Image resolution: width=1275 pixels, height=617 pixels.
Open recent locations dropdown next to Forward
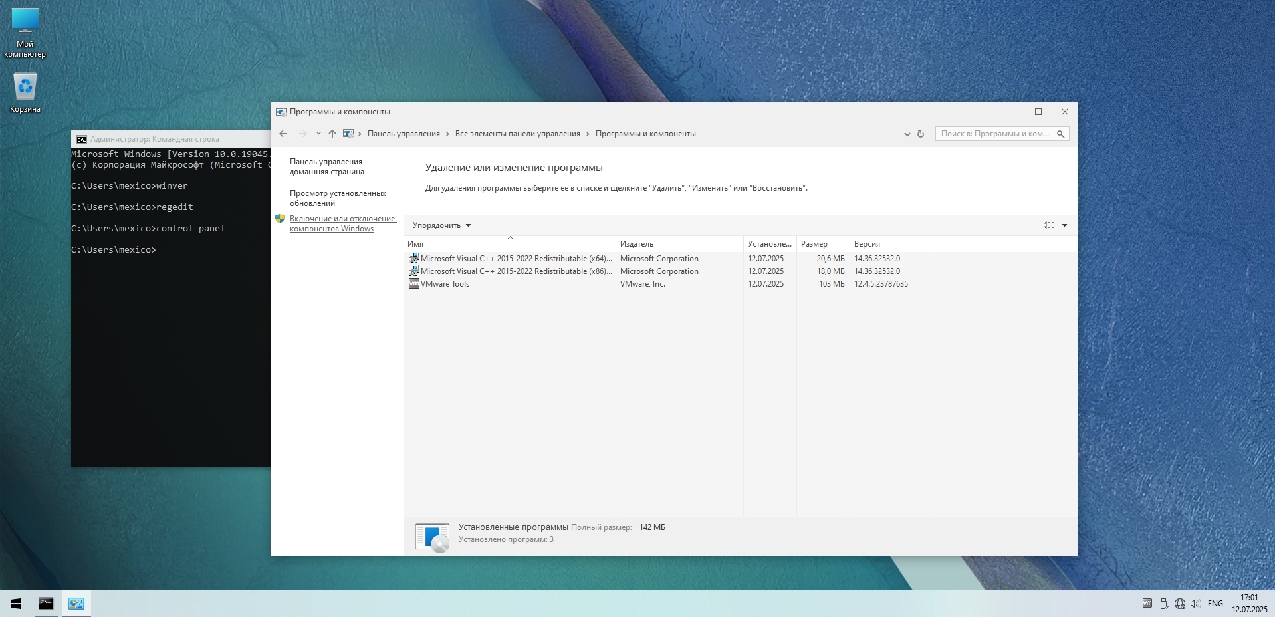(318, 134)
